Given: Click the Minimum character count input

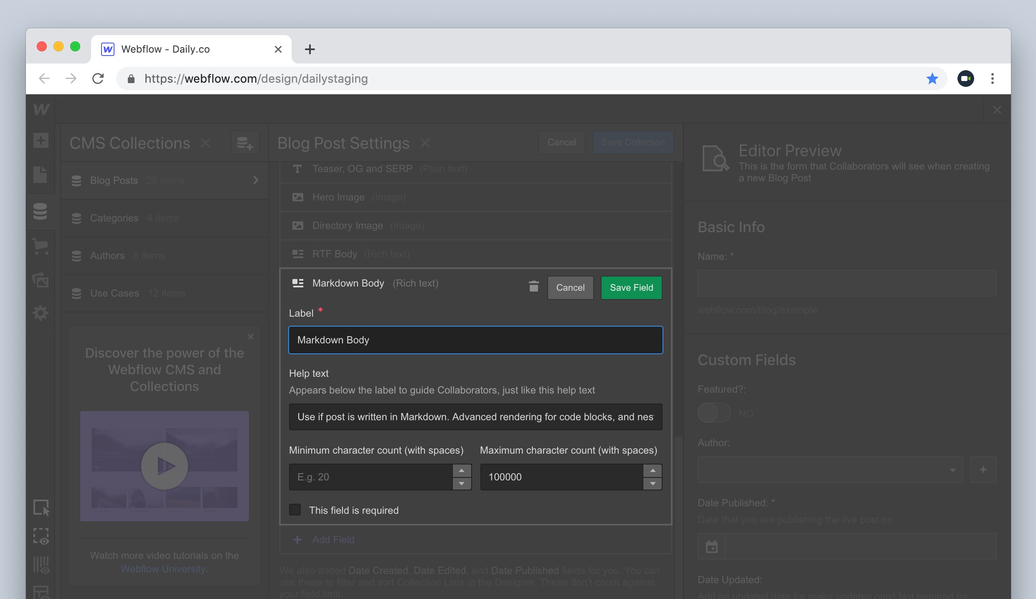Looking at the screenshot, I should click(371, 477).
